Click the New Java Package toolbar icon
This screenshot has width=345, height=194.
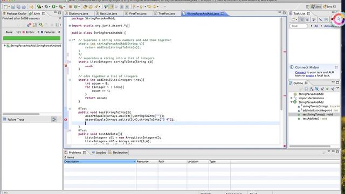[x=70, y=6]
